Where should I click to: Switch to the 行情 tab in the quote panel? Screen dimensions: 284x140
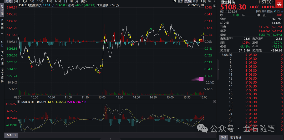coord(224,138)
